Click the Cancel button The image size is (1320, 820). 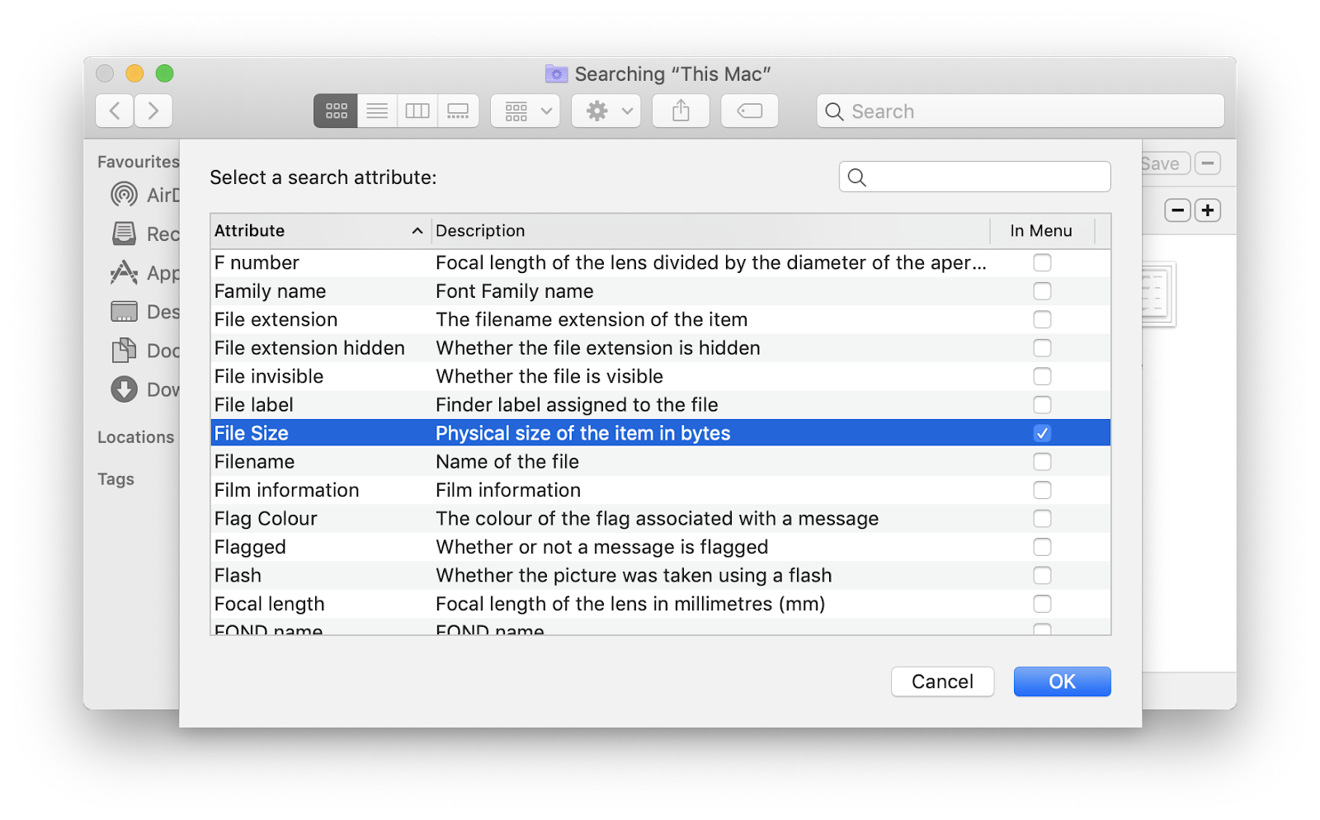(x=942, y=681)
